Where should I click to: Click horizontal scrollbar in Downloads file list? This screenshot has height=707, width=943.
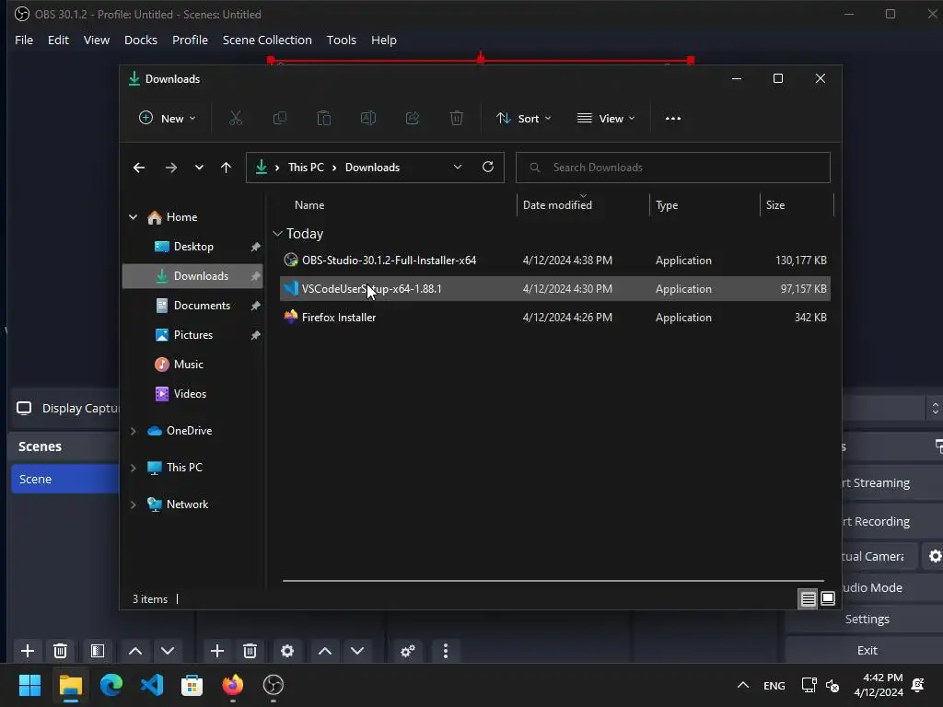pyautogui.click(x=553, y=581)
